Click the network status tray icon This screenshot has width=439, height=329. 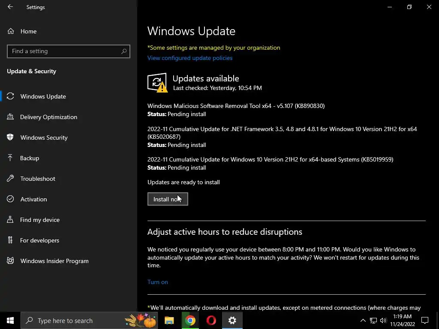point(373,320)
